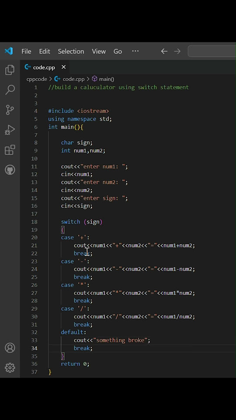This screenshot has width=236, height=420.
Task: Open the Extensions view
Action: coord(10,150)
